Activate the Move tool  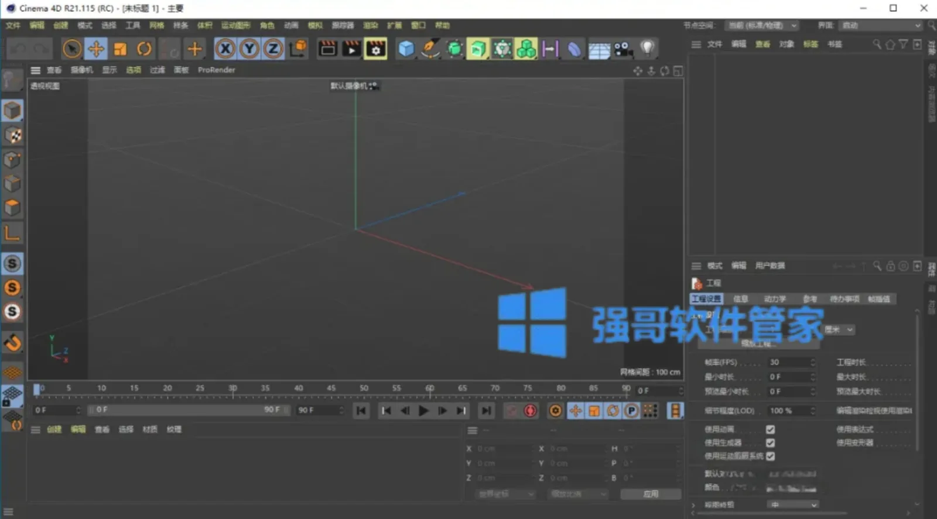point(95,49)
